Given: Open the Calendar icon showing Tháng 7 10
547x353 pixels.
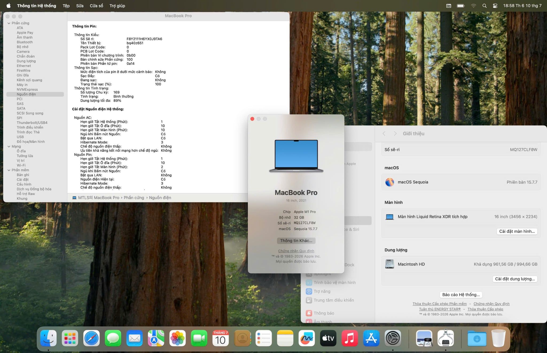Looking at the screenshot, I should click(x=221, y=338).
